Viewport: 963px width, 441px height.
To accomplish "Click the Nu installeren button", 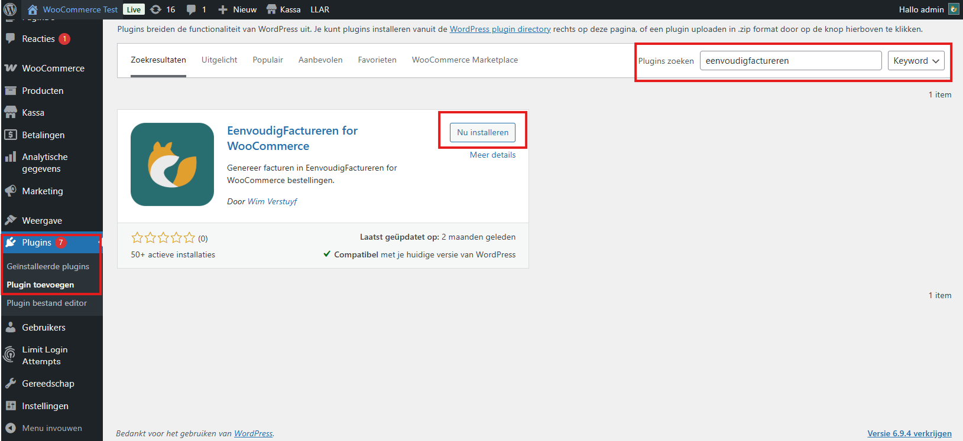I will tap(482, 132).
